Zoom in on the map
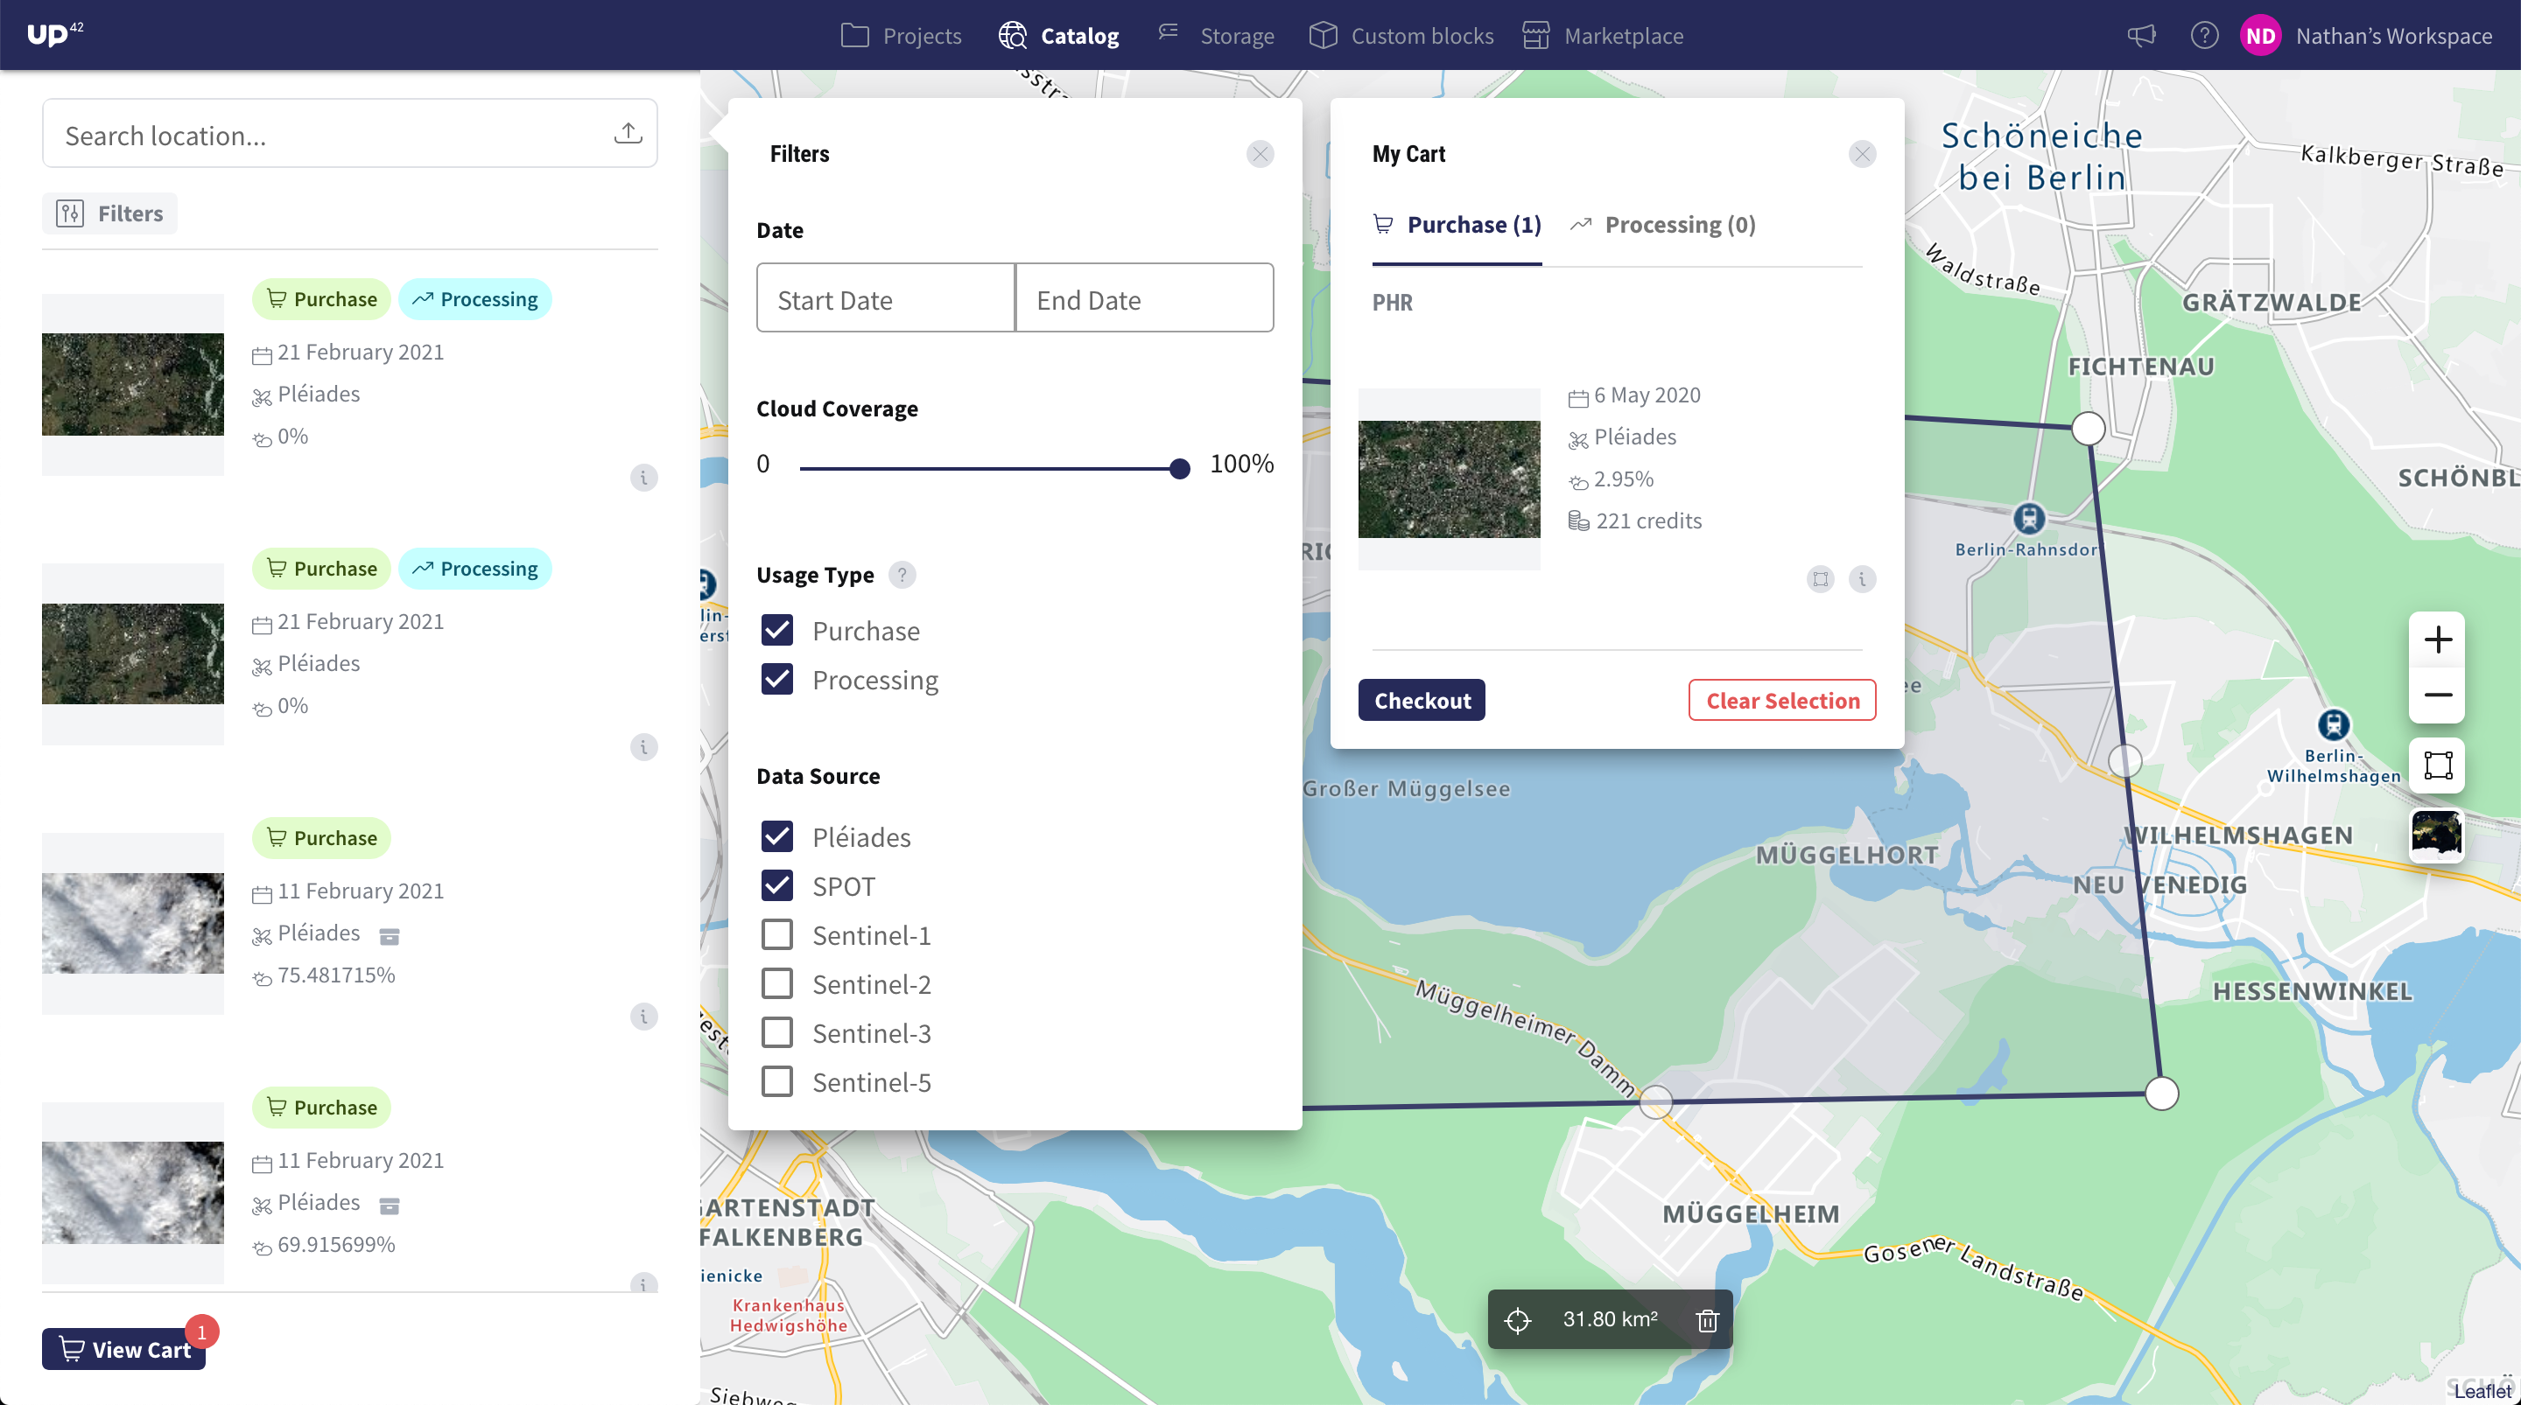 click(2437, 640)
